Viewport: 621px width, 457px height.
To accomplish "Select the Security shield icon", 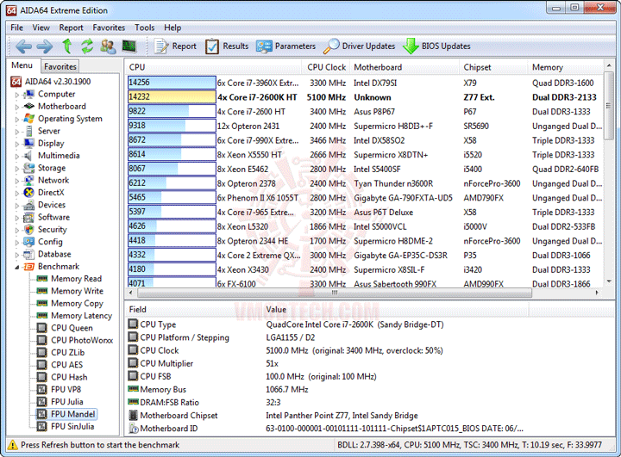I will (28, 229).
